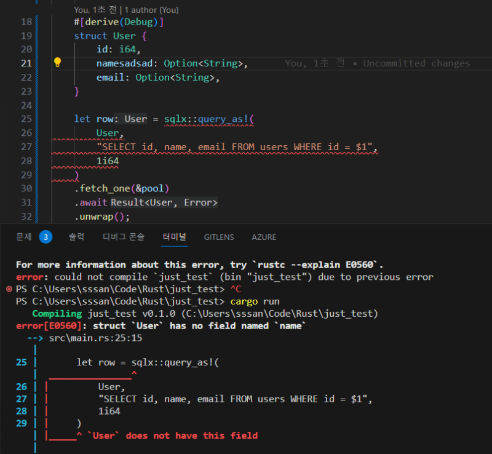492x454 pixels.
Task: Click the 'Uncommitted changes' inline blame annotation
Action: 416,63
